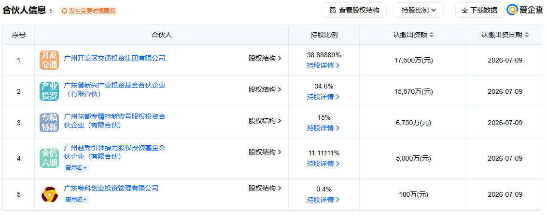The image size is (547, 215).
Task: Enable 发生变更时提醒我 alert
Action: [89, 11]
